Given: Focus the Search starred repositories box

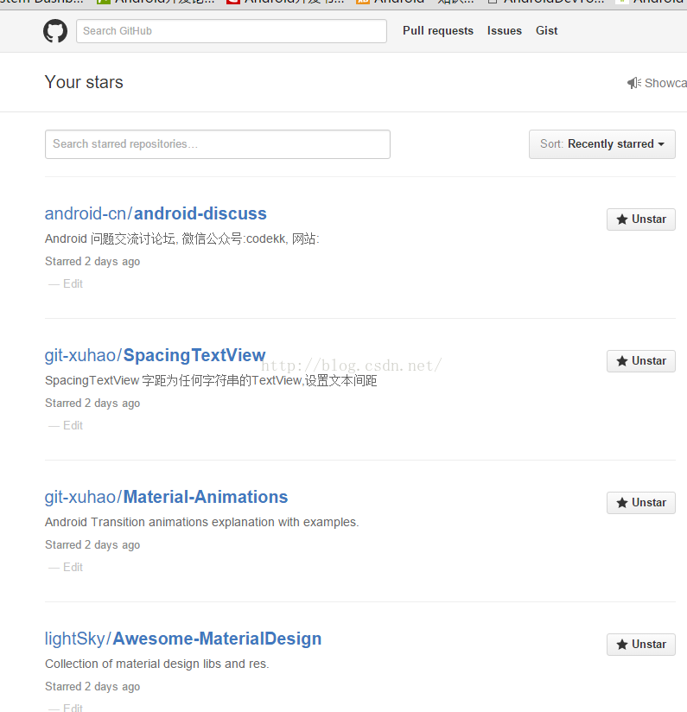Looking at the screenshot, I should coord(218,144).
